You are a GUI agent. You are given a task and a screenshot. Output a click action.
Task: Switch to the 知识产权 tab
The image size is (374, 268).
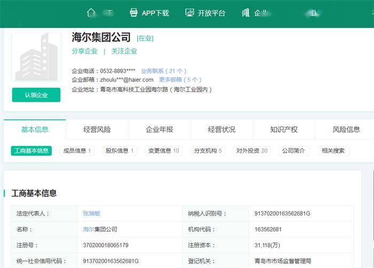284,129
